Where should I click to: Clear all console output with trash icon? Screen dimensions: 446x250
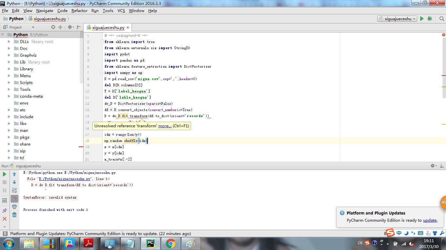[x=14, y=215]
